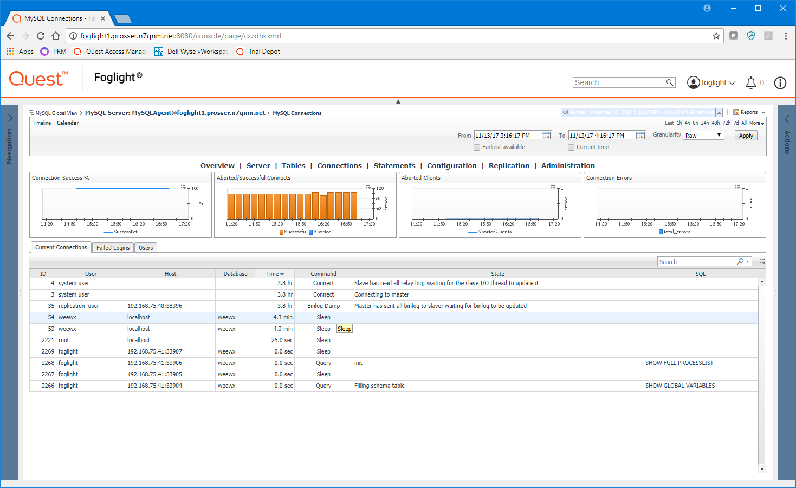Click the From date input field
The height and width of the screenshot is (488, 796).
[507, 136]
